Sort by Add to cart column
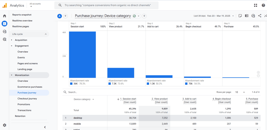The height and width of the screenshot is (130, 267). [189, 101]
